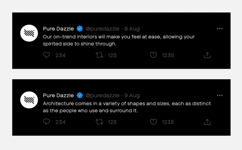The height and width of the screenshot is (150, 242).
Task: Retweet the on-trend interiors tweet
Action: click(x=99, y=55)
